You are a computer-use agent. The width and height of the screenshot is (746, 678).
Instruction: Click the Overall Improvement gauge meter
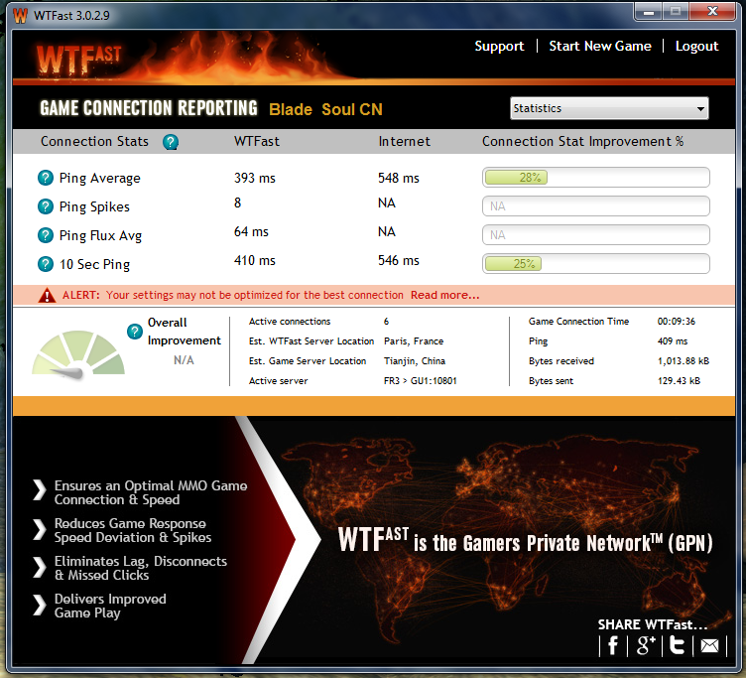[x=78, y=353]
